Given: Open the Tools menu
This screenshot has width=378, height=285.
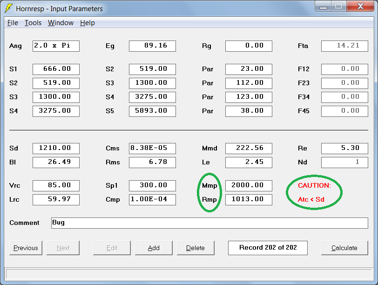Looking at the screenshot, I should coord(33,23).
